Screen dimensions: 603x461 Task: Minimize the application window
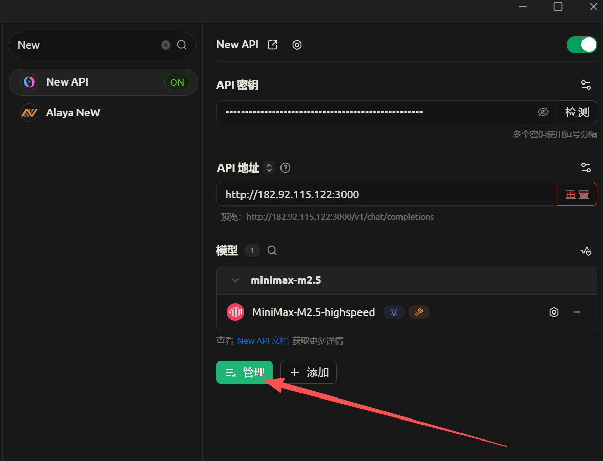522,7
